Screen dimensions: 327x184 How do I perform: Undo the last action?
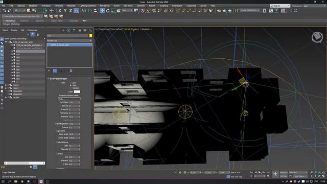pyautogui.click(x=4, y=11)
